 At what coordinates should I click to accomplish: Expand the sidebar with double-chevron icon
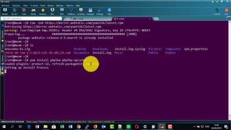coord(3,26)
